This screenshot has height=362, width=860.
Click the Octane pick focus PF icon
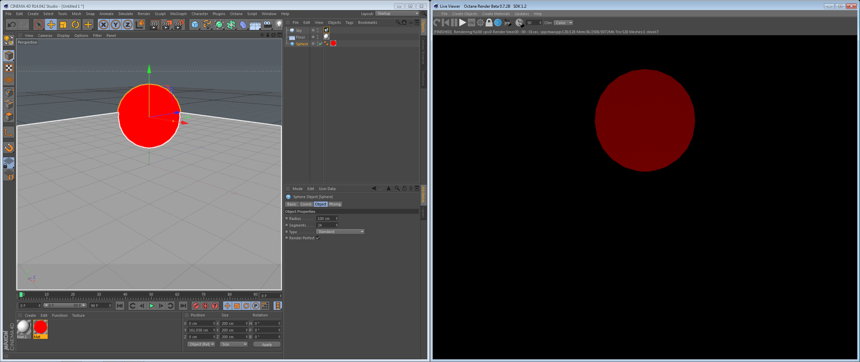(508, 23)
